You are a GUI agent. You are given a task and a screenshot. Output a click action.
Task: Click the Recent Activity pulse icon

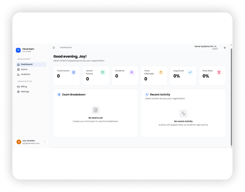tap(147, 95)
